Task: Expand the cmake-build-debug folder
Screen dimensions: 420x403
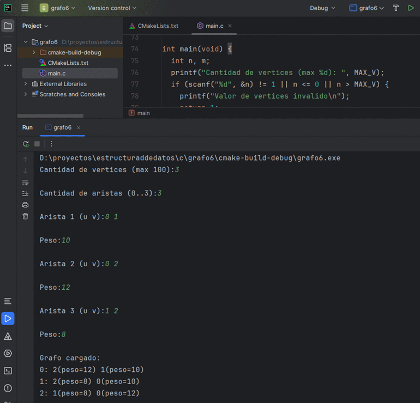Action: pos(34,52)
